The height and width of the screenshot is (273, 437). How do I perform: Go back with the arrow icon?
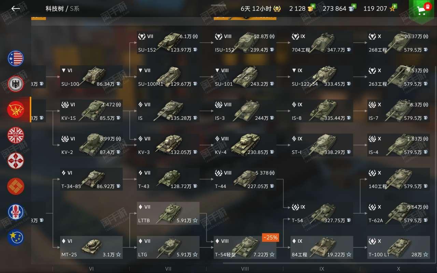point(16,9)
